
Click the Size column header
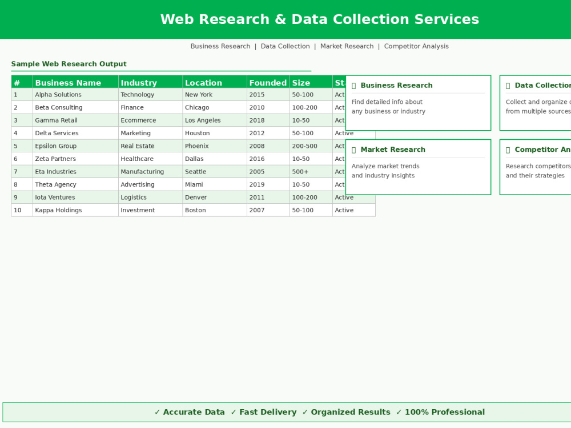(311, 82)
